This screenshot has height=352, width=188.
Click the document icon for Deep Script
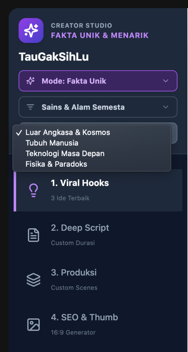click(x=33, y=235)
